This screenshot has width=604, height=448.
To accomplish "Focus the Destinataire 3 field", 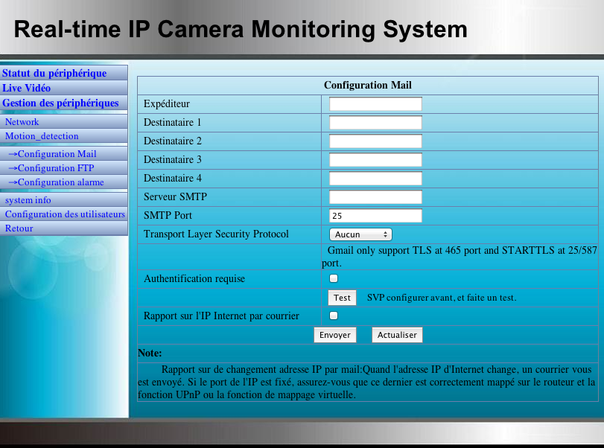I will point(375,160).
